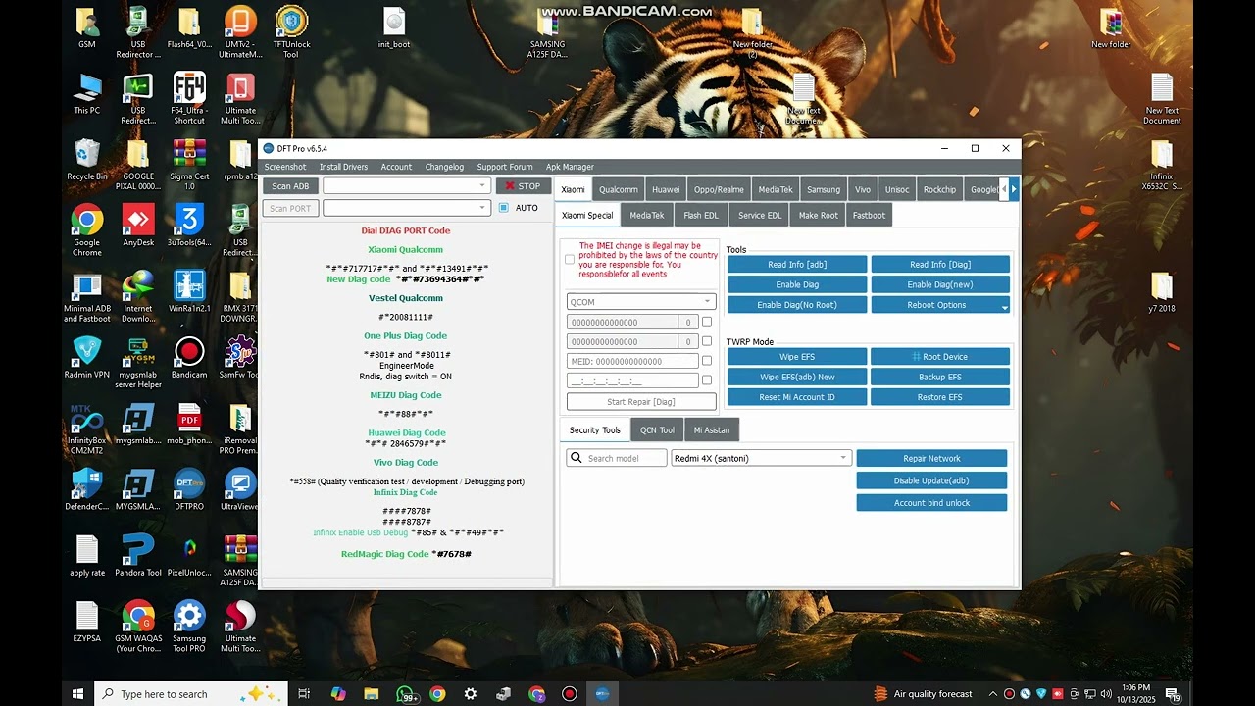
Task: Open the Infinix X6532C archive icon
Action: point(1162,154)
